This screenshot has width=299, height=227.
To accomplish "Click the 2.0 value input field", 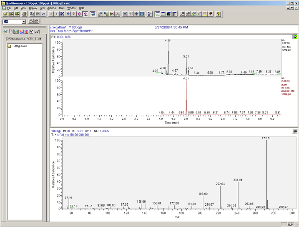I will tap(12, 21).
